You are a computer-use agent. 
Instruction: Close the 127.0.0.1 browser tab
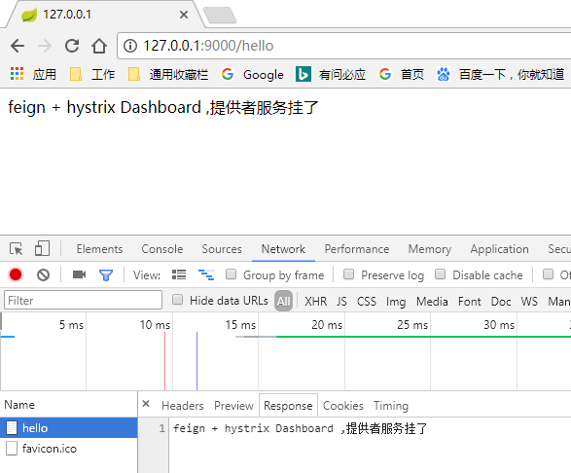[x=184, y=15]
